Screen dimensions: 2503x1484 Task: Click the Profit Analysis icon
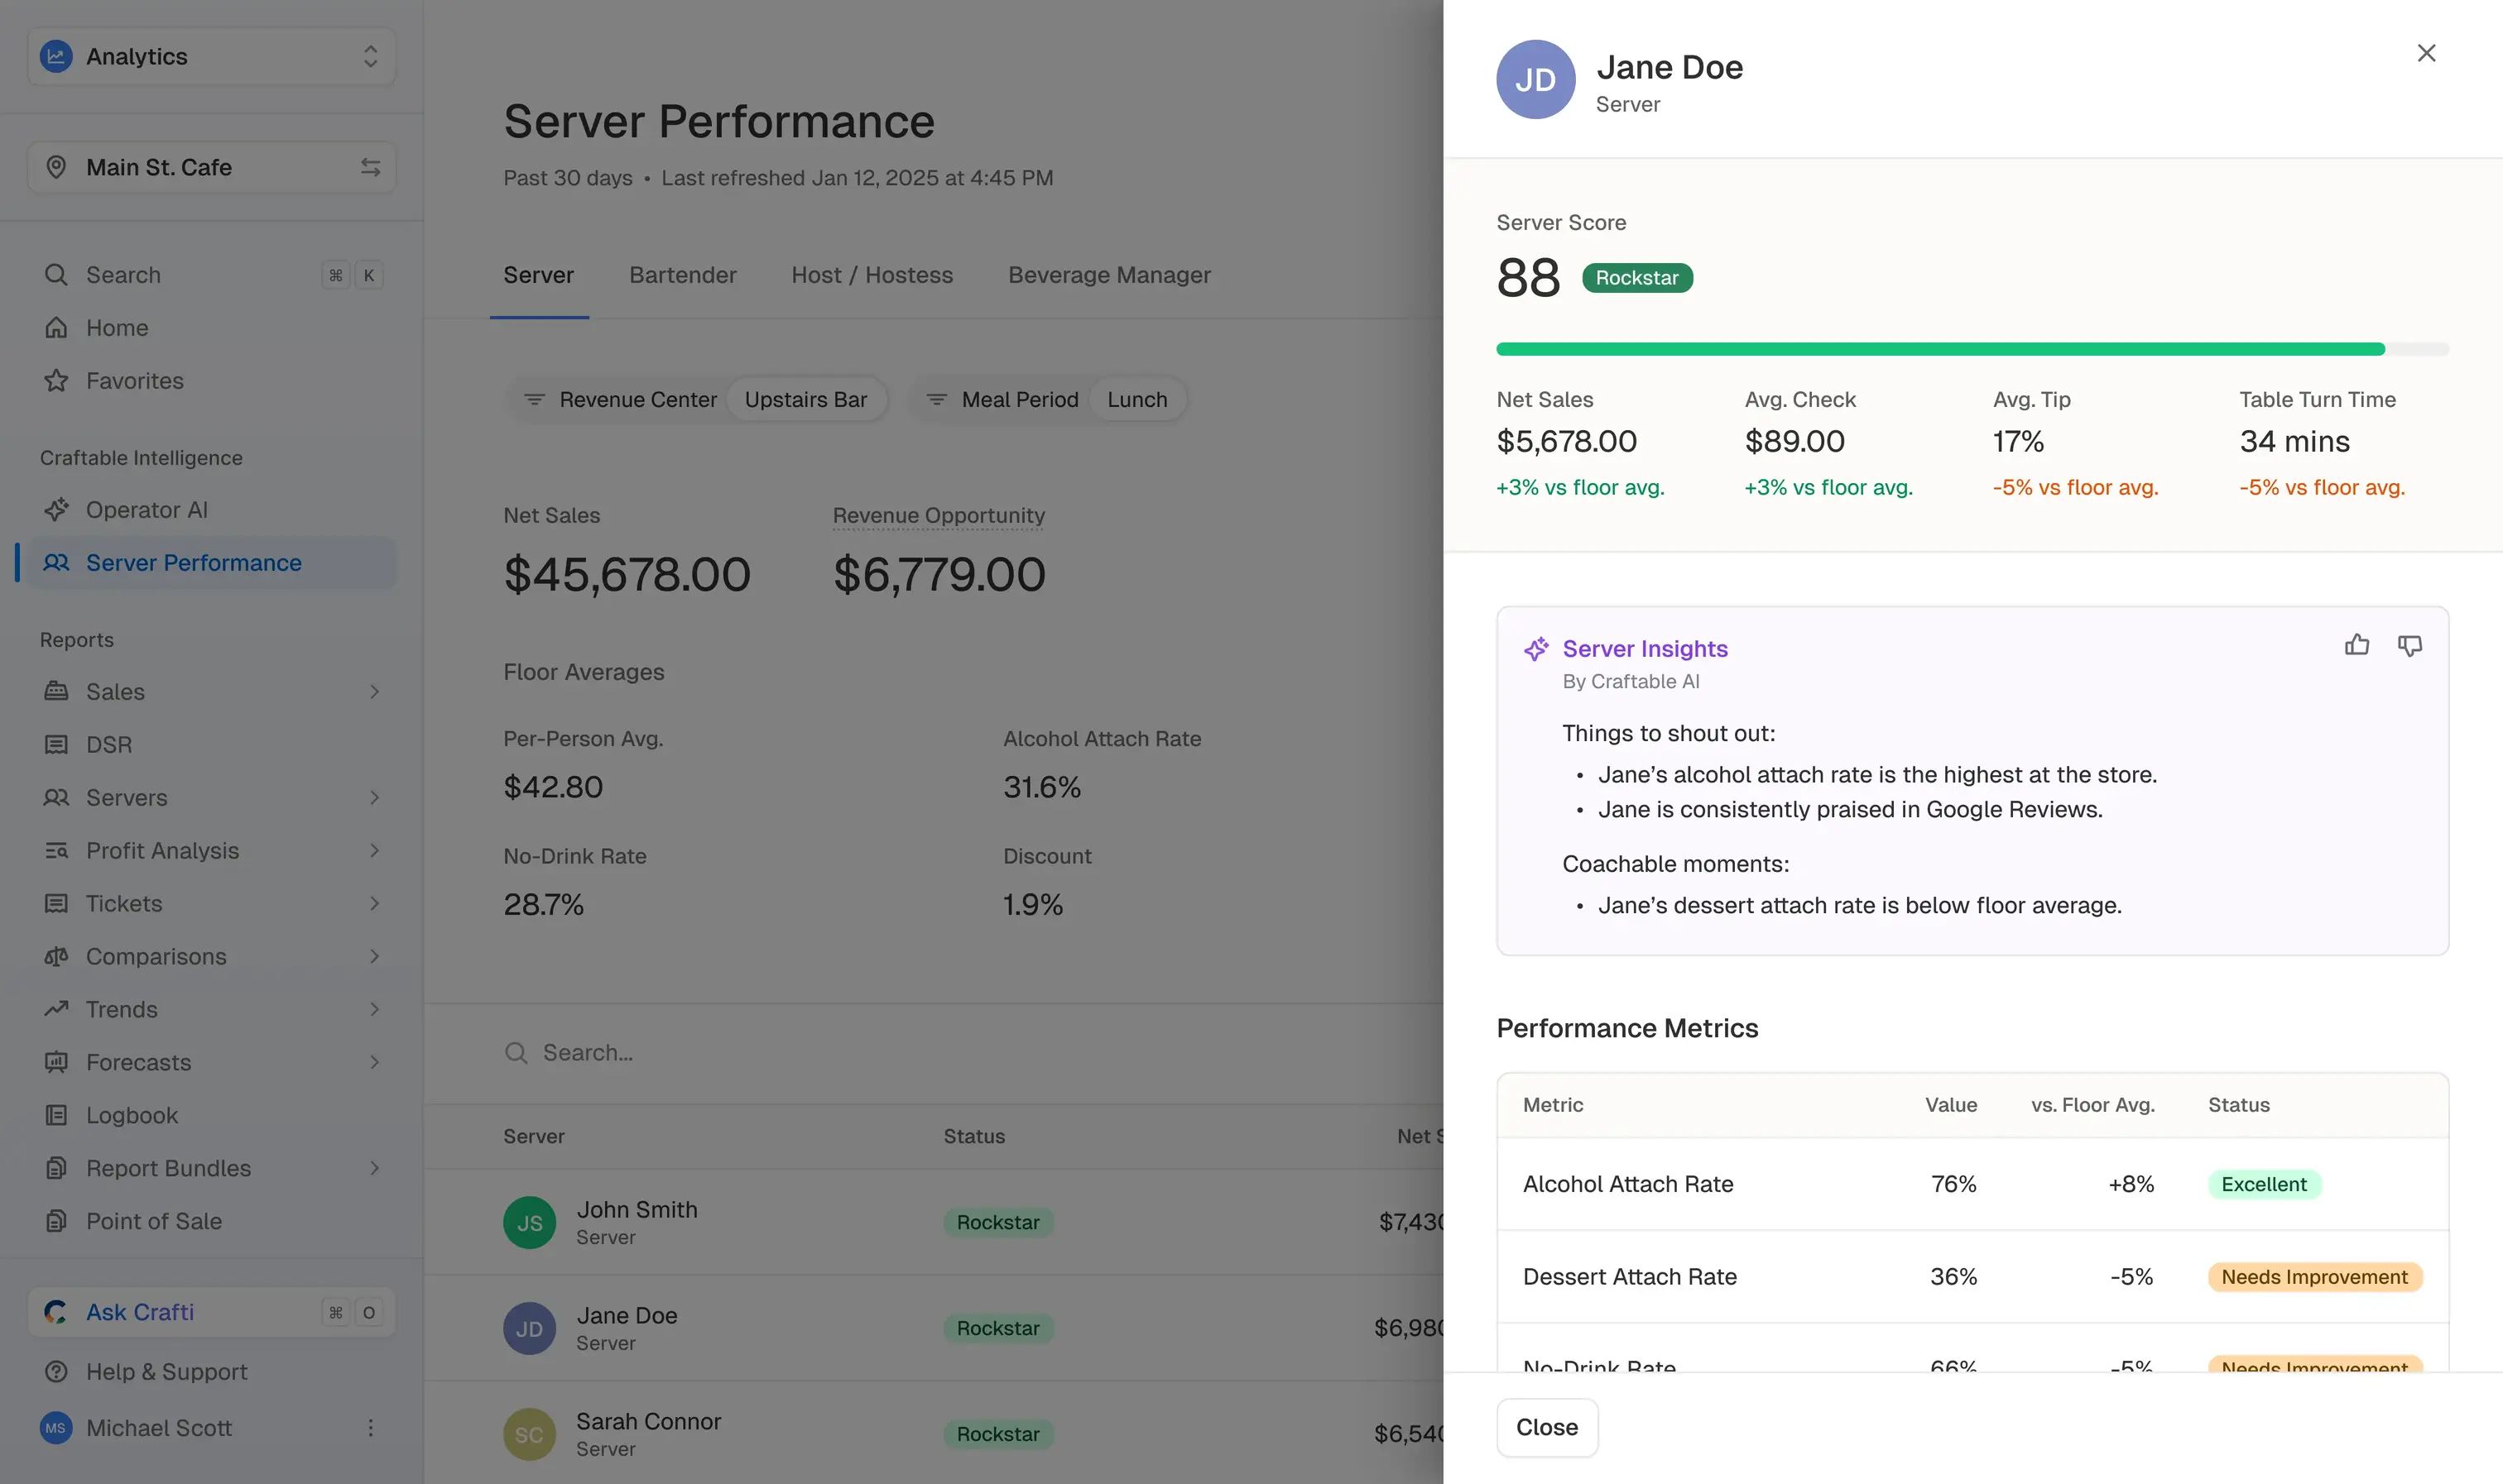pos(56,851)
